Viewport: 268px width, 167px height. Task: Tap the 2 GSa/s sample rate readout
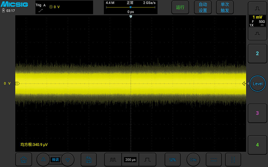(x=149, y=3)
